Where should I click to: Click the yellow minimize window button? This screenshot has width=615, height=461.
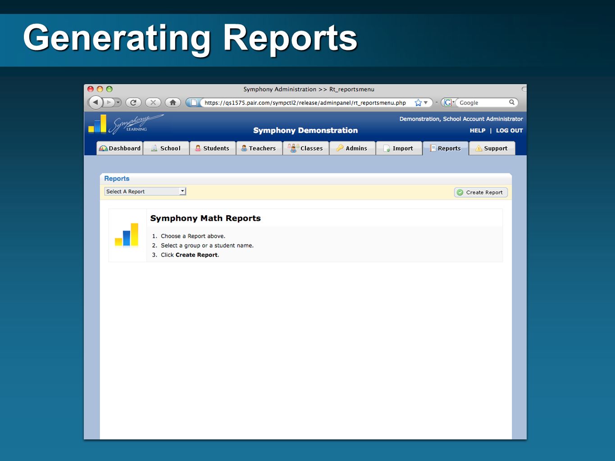pos(100,89)
